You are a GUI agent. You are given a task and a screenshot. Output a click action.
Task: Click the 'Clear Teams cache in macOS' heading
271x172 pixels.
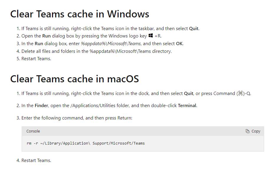[x=74, y=79]
